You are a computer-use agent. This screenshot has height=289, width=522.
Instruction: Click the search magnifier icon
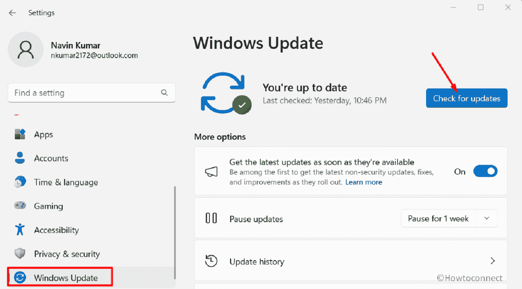(x=164, y=92)
